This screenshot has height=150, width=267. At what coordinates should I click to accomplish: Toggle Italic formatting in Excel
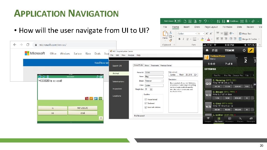point(183,39)
